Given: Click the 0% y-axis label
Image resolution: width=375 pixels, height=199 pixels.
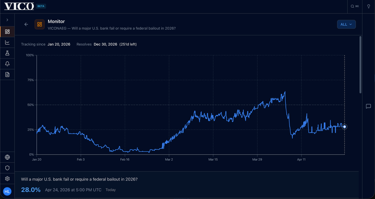Looking at the screenshot, I should (32, 155).
